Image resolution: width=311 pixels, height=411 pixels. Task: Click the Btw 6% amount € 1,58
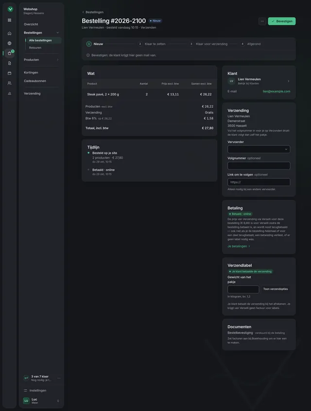208,118
